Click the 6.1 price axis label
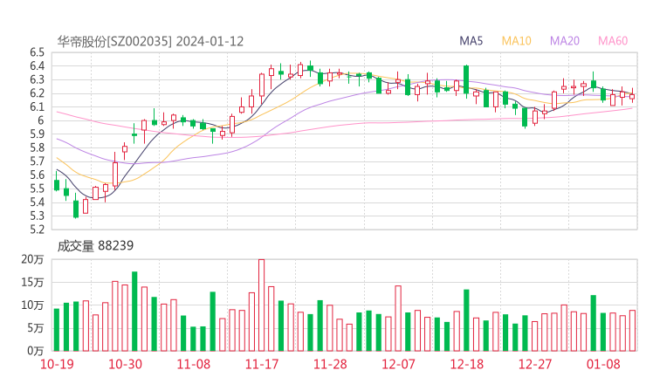 tap(37, 107)
